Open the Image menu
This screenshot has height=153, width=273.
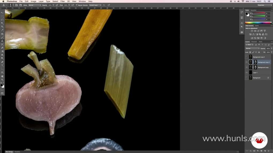point(33,1)
